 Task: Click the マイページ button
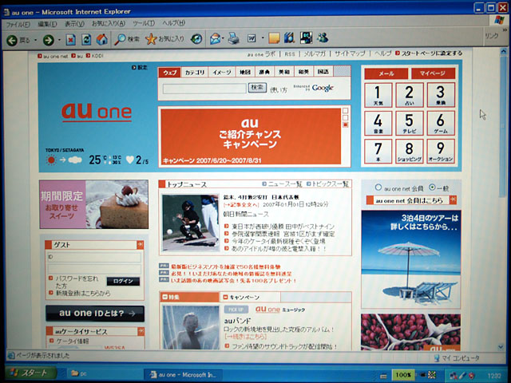[x=433, y=73]
